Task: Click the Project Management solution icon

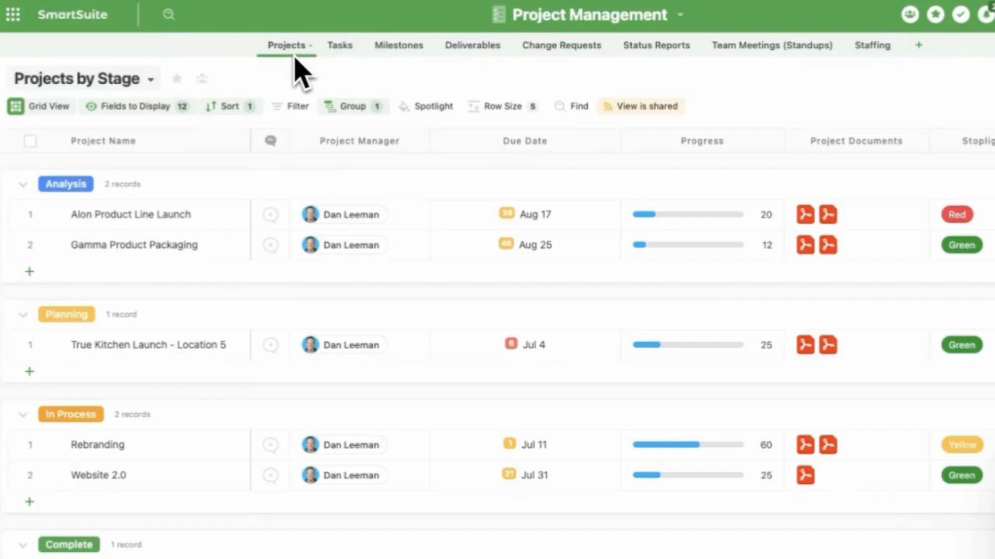Action: (x=499, y=14)
